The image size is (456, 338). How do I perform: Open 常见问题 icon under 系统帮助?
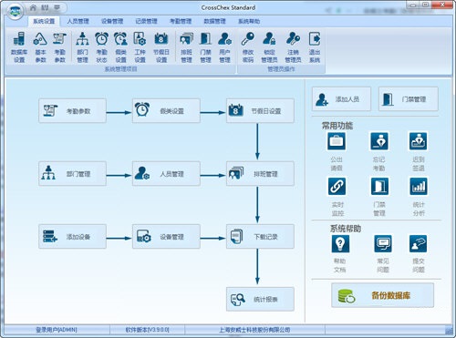tap(383, 243)
